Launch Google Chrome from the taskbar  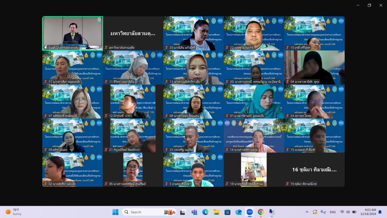260,212
